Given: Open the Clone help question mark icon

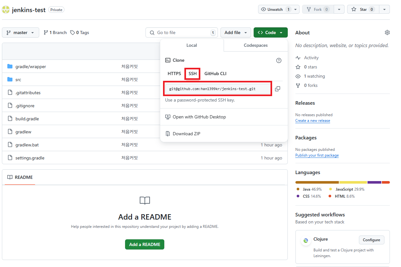Looking at the screenshot, I should [279, 60].
